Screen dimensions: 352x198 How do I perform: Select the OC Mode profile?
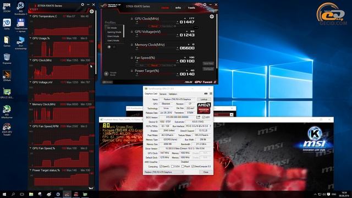112,28
